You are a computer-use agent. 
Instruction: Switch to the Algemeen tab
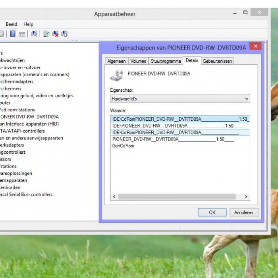116,61
